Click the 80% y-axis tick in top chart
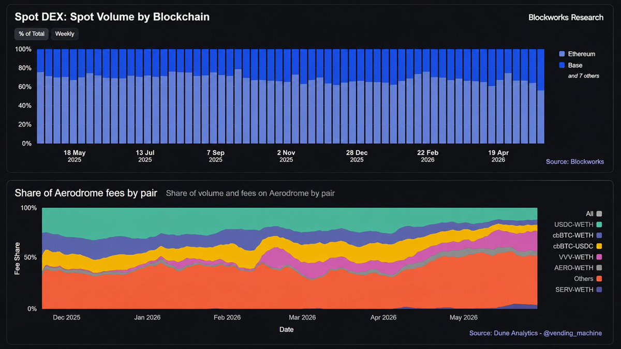This screenshot has height=349, width=621. pyautogui.click(x=24, y=68)
